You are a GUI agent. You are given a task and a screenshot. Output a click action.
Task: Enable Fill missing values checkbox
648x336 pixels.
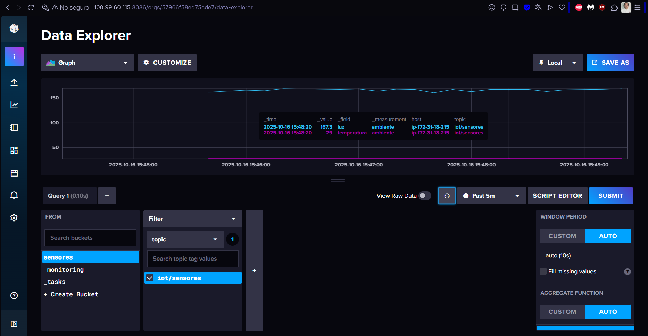[x=543, y=271]
